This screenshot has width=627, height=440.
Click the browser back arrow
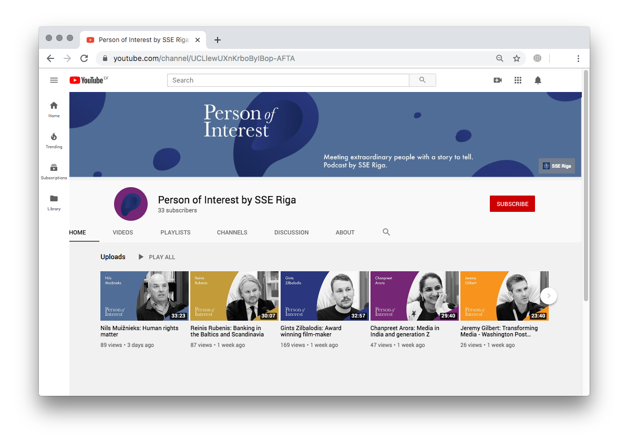tap(50, 58)
